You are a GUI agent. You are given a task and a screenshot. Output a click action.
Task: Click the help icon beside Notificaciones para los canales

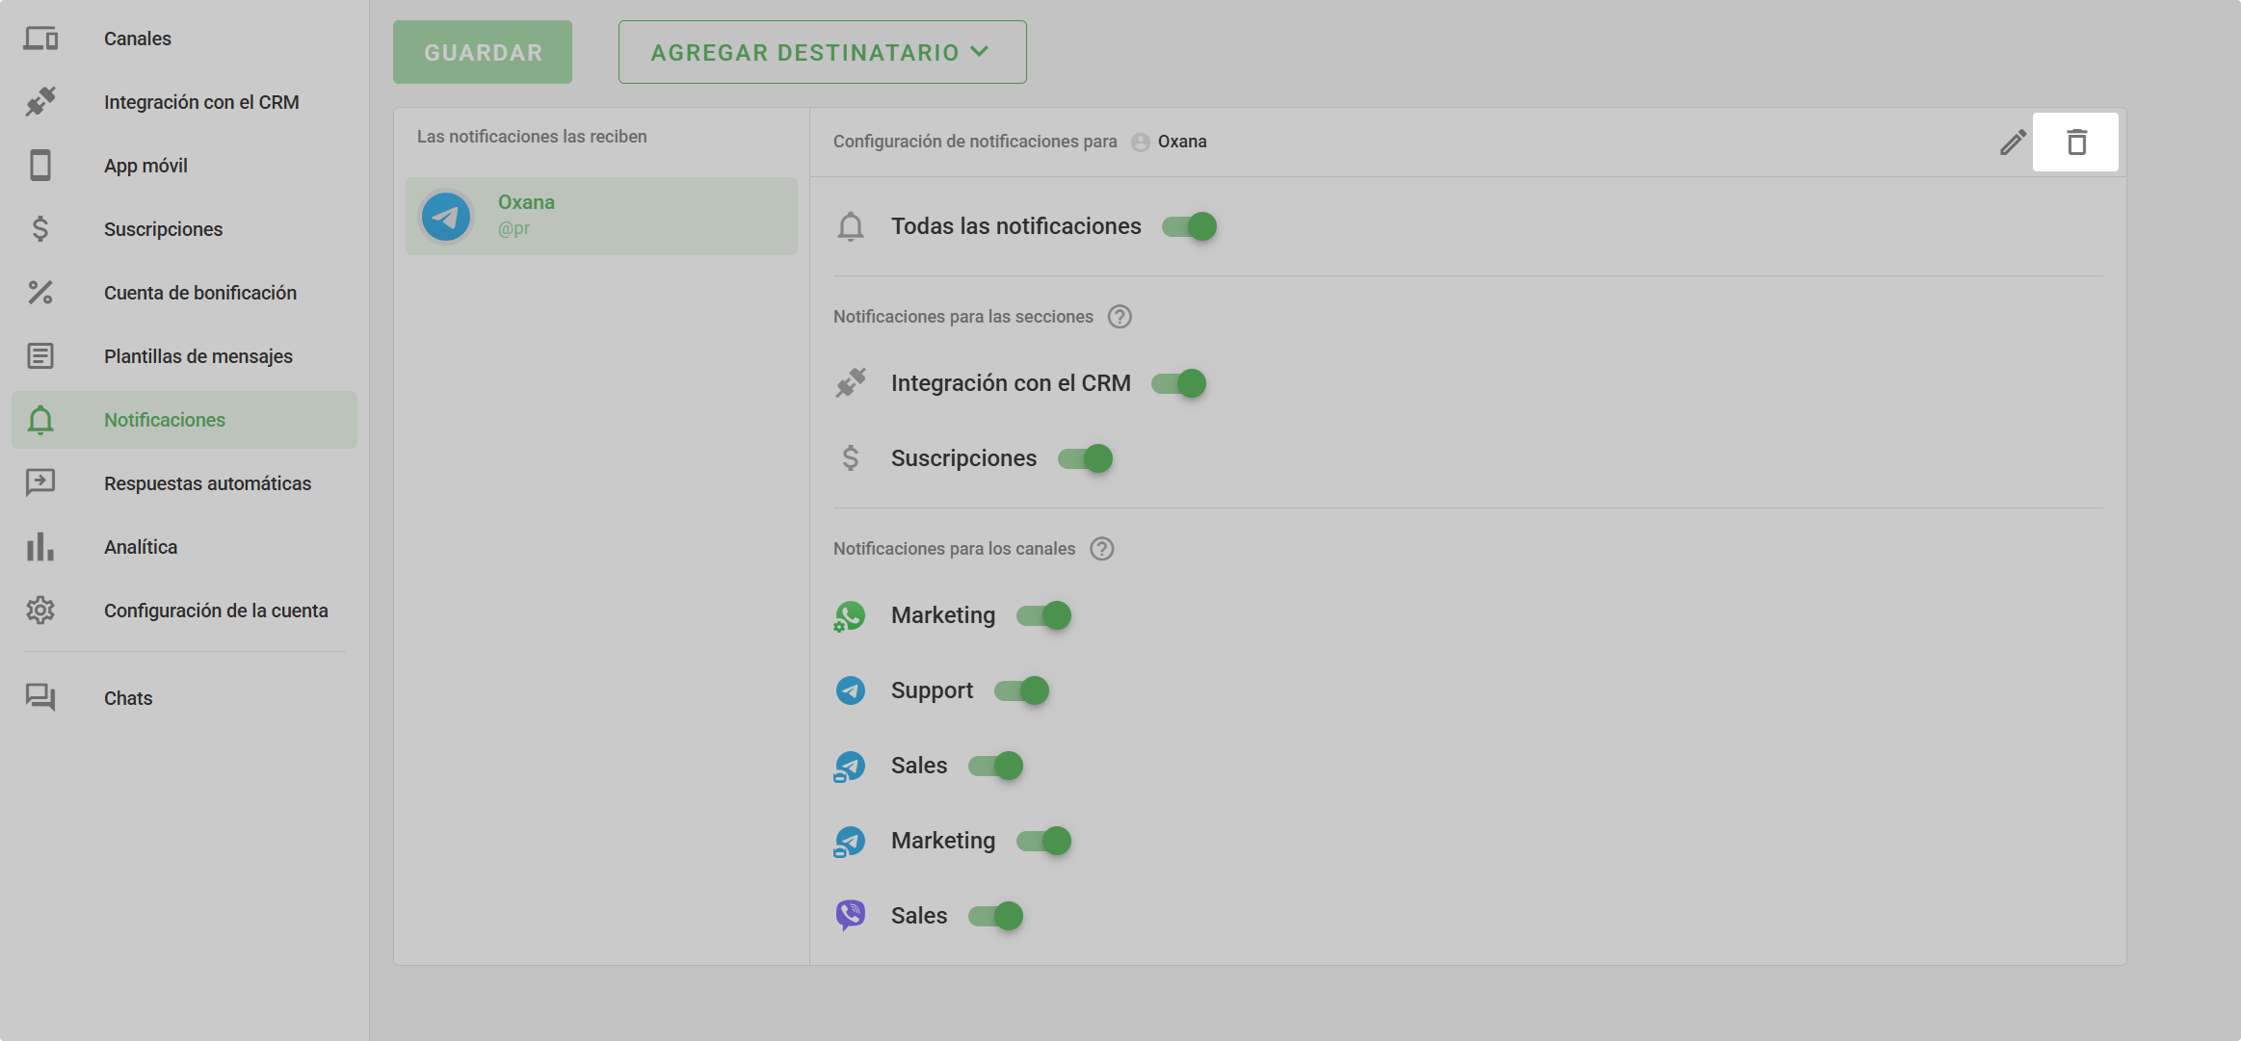[x=1102, y=549]
